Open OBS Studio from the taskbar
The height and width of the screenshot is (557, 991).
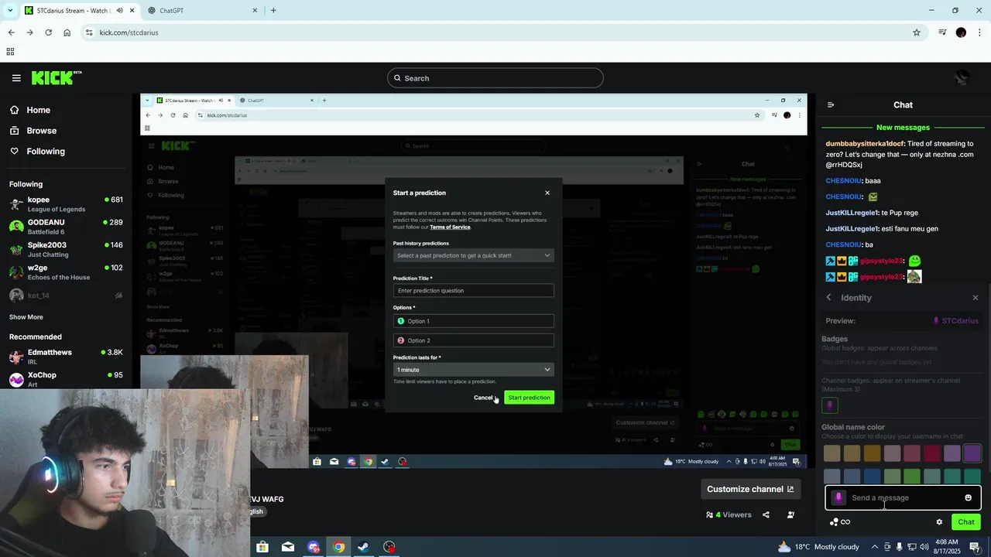pos(389,547)
